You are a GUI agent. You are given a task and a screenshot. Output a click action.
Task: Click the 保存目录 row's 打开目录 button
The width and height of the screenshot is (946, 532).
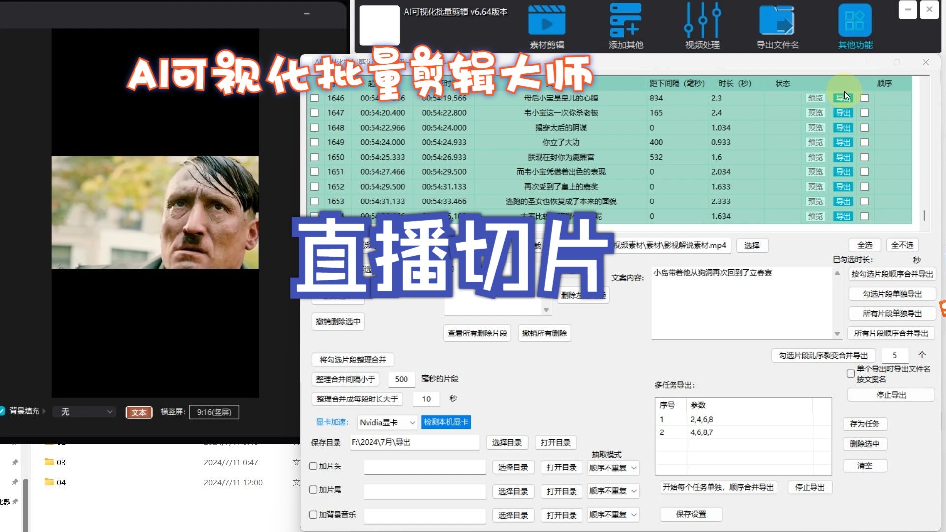click(x=555, y=443)
